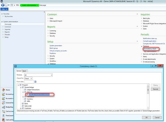166x122 pixels.
Task: Collapse the General ledger tree node
Action: pos(21,87)
